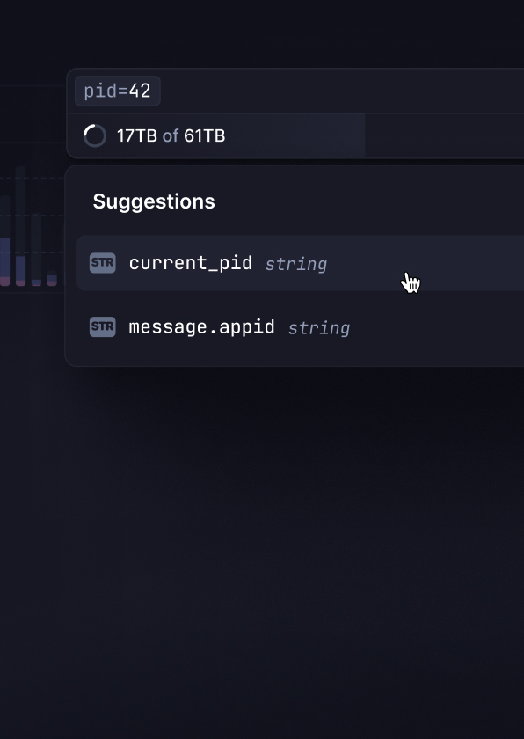Click the circular loading spinner icon
This screenshot has width=524, height=739.
[95, 135]
